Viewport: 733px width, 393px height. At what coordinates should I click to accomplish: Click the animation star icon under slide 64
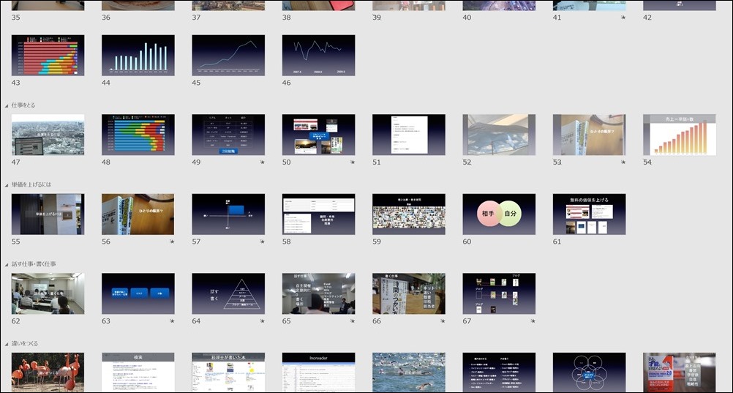coord(262,321)
